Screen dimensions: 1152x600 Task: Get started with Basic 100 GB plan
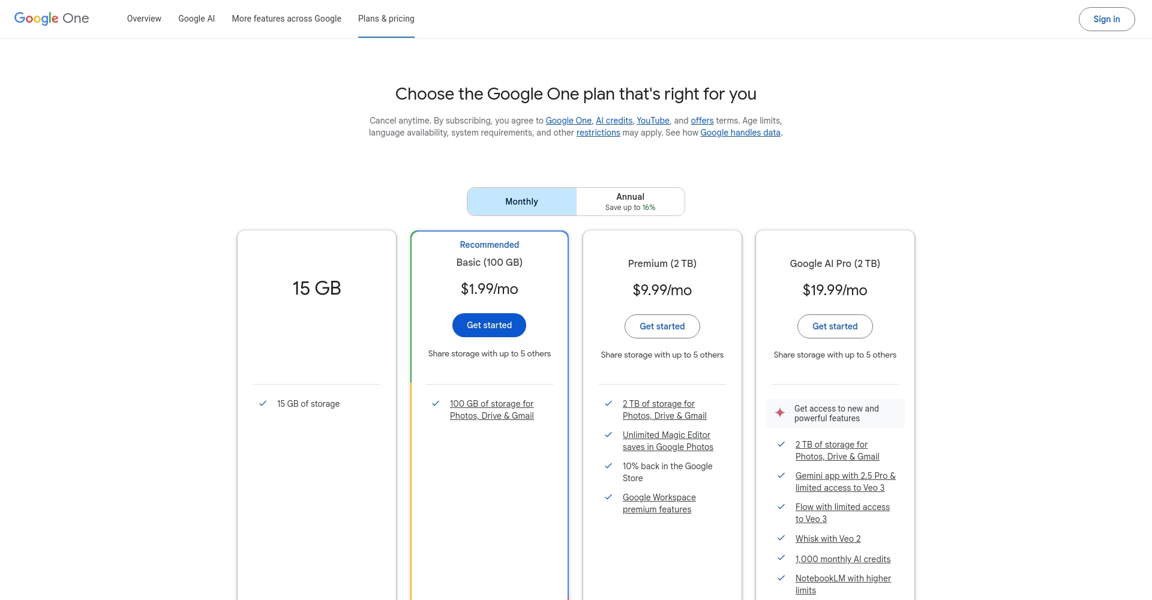coord(489,325)
